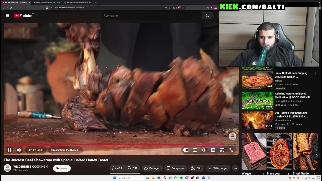This screenshot has height=181, width=322.
Task: Open options for the Wagyu short
Action: (x=263, y=174)
